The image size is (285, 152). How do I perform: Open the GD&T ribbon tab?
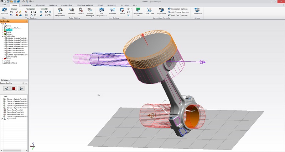(x=100, y=5)
